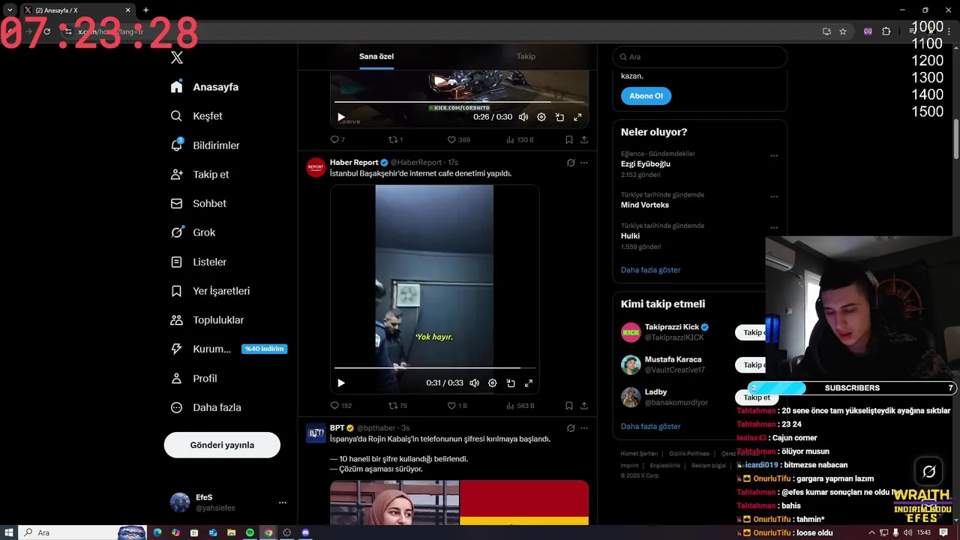Open more options on Haber Report post
This screenshot has width=960, height=540.
point(584,163)
